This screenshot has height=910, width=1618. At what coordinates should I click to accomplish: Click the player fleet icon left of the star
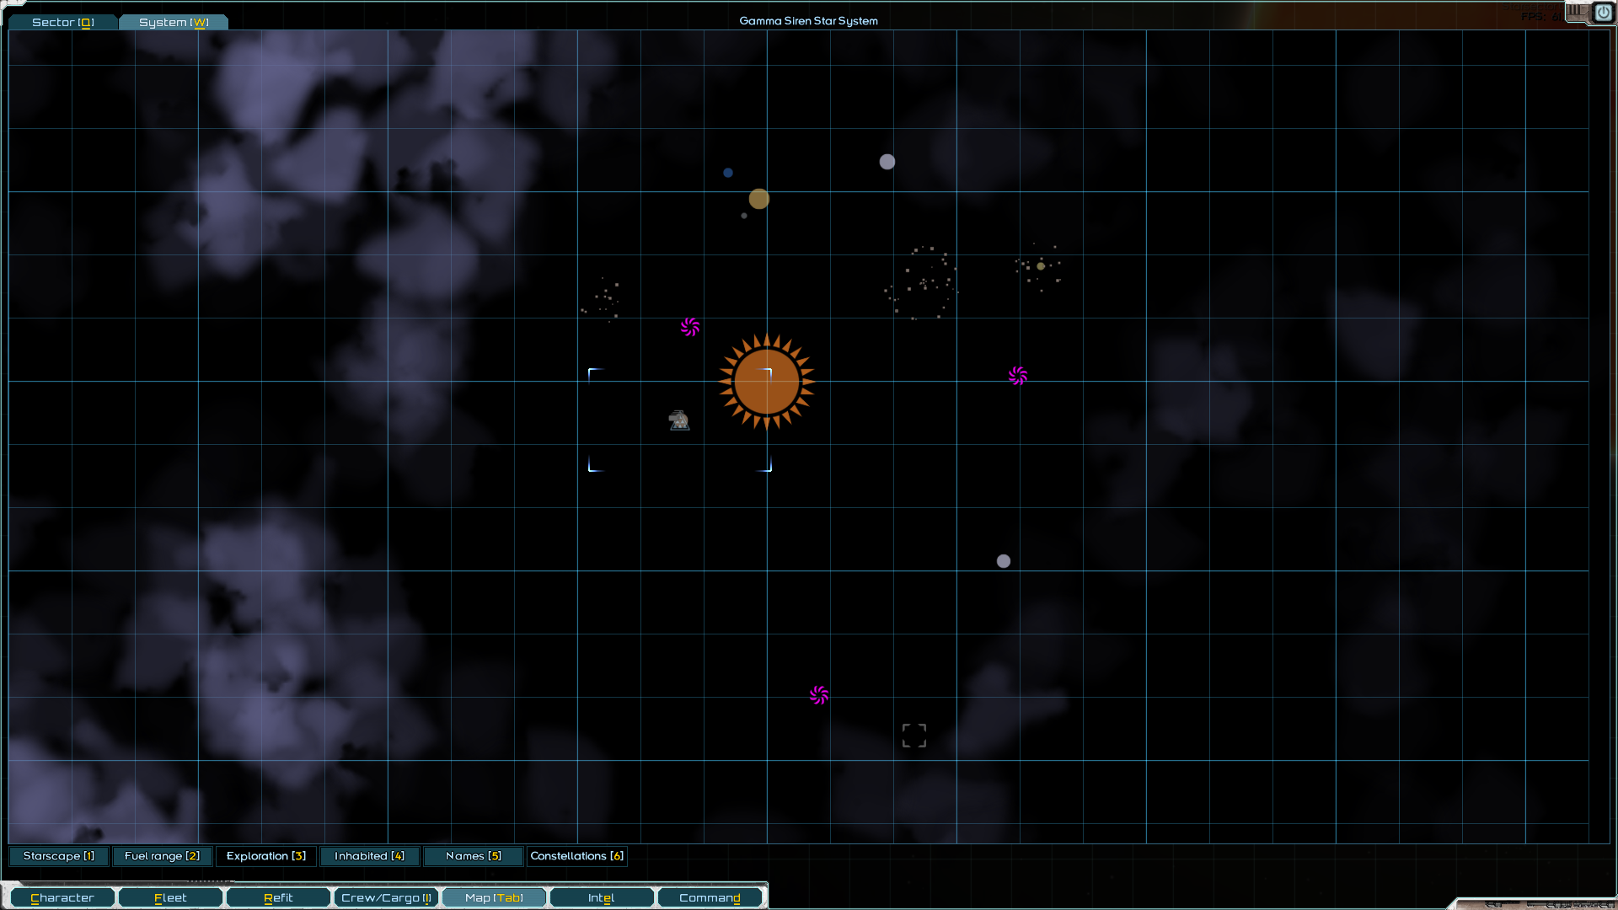pyautogui.click(x=679, y=420)
